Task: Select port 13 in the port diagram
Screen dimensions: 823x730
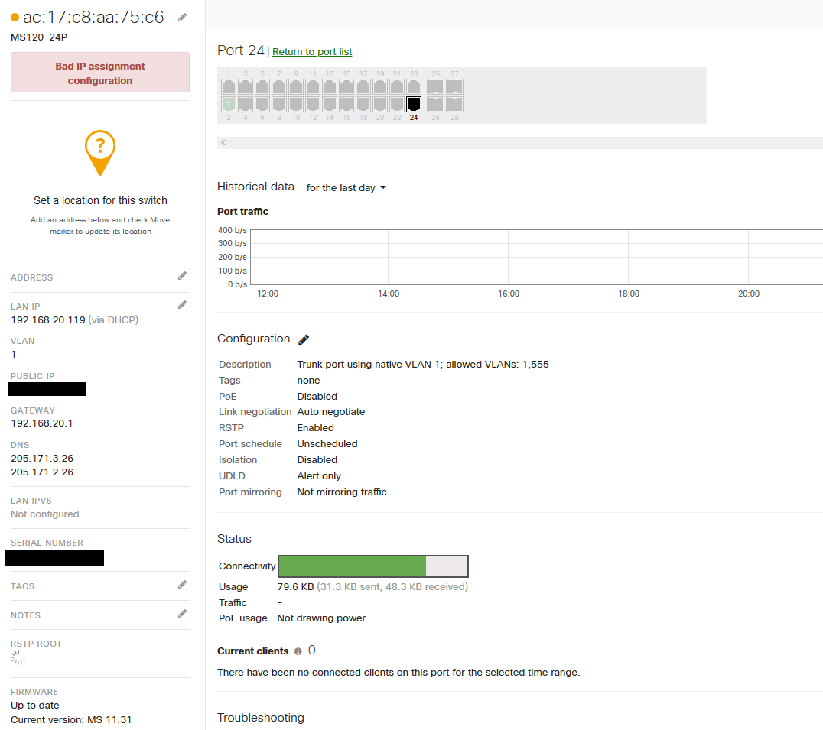Action: click(329, 86)
